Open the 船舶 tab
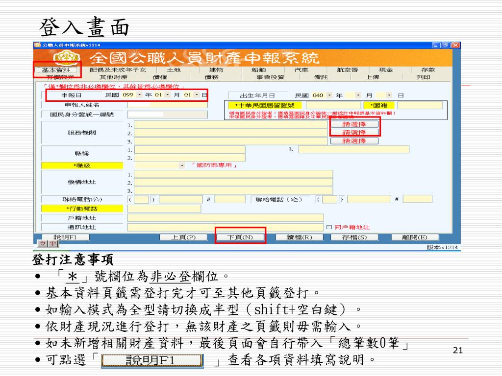Screen dimensions: 502x376 [259, 70]
